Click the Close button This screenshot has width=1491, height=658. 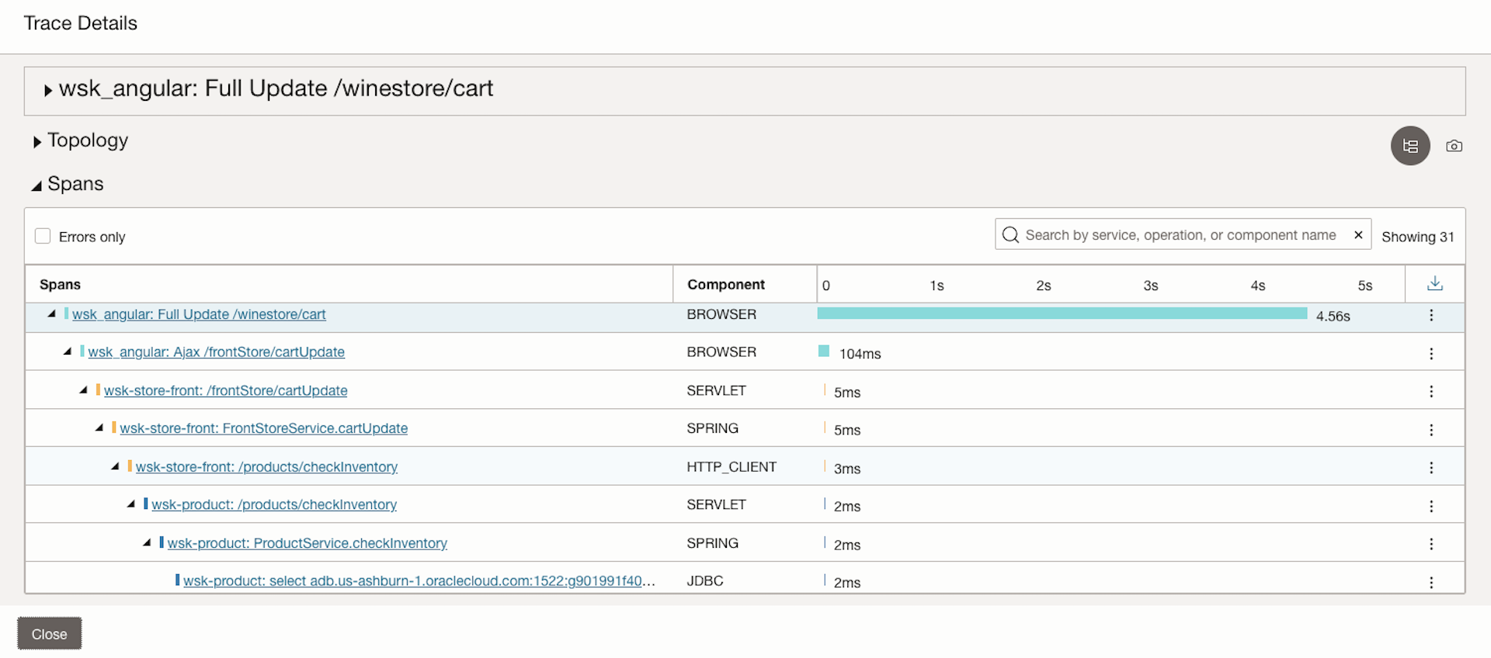pos(49,634)
